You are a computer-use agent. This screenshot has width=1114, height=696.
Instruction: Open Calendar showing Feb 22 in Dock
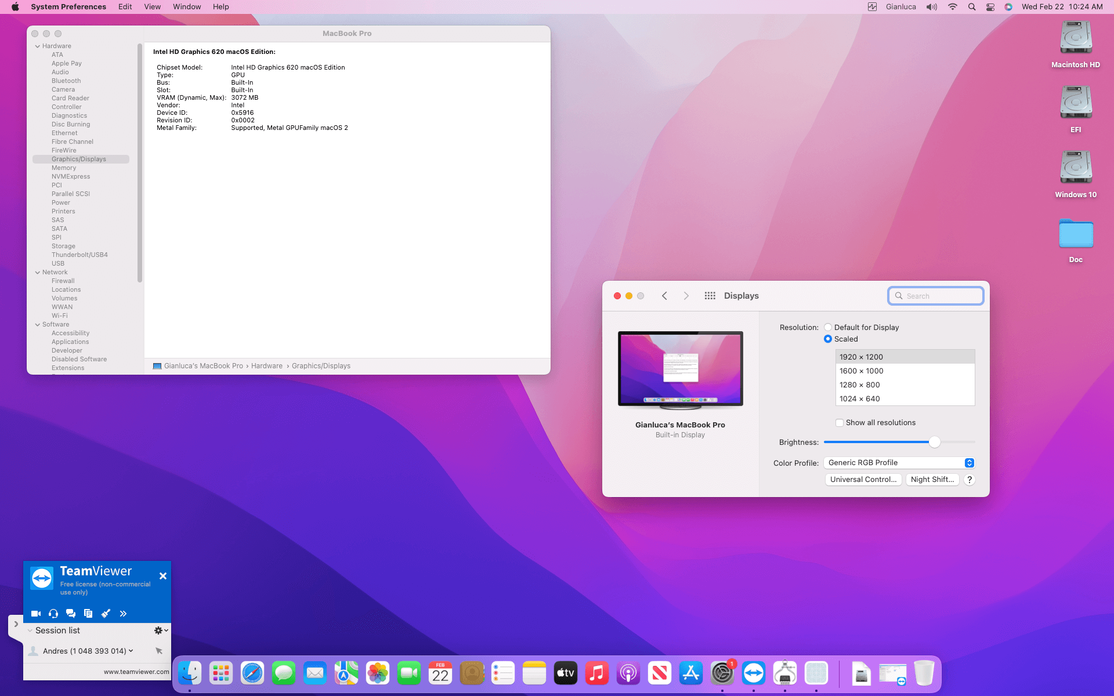tap(440, 673)
